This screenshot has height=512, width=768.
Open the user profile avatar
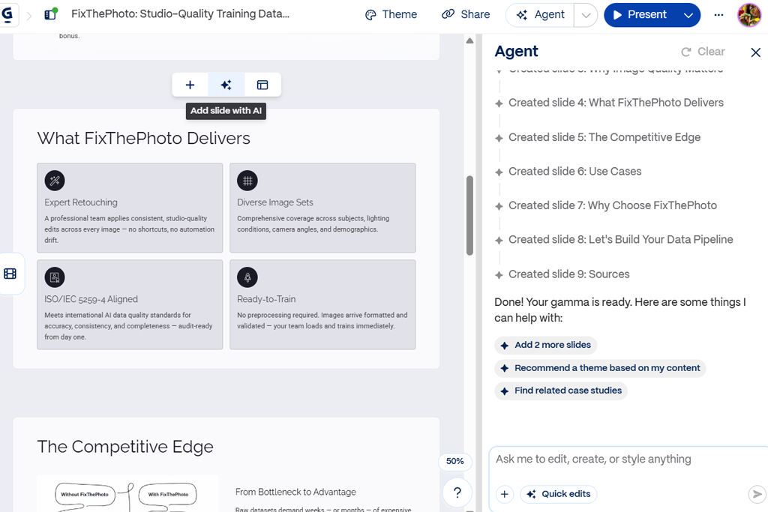click(x=749, y=15)
